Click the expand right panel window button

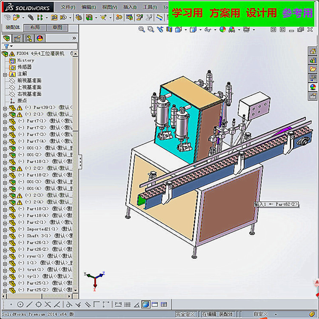(282, 30)
